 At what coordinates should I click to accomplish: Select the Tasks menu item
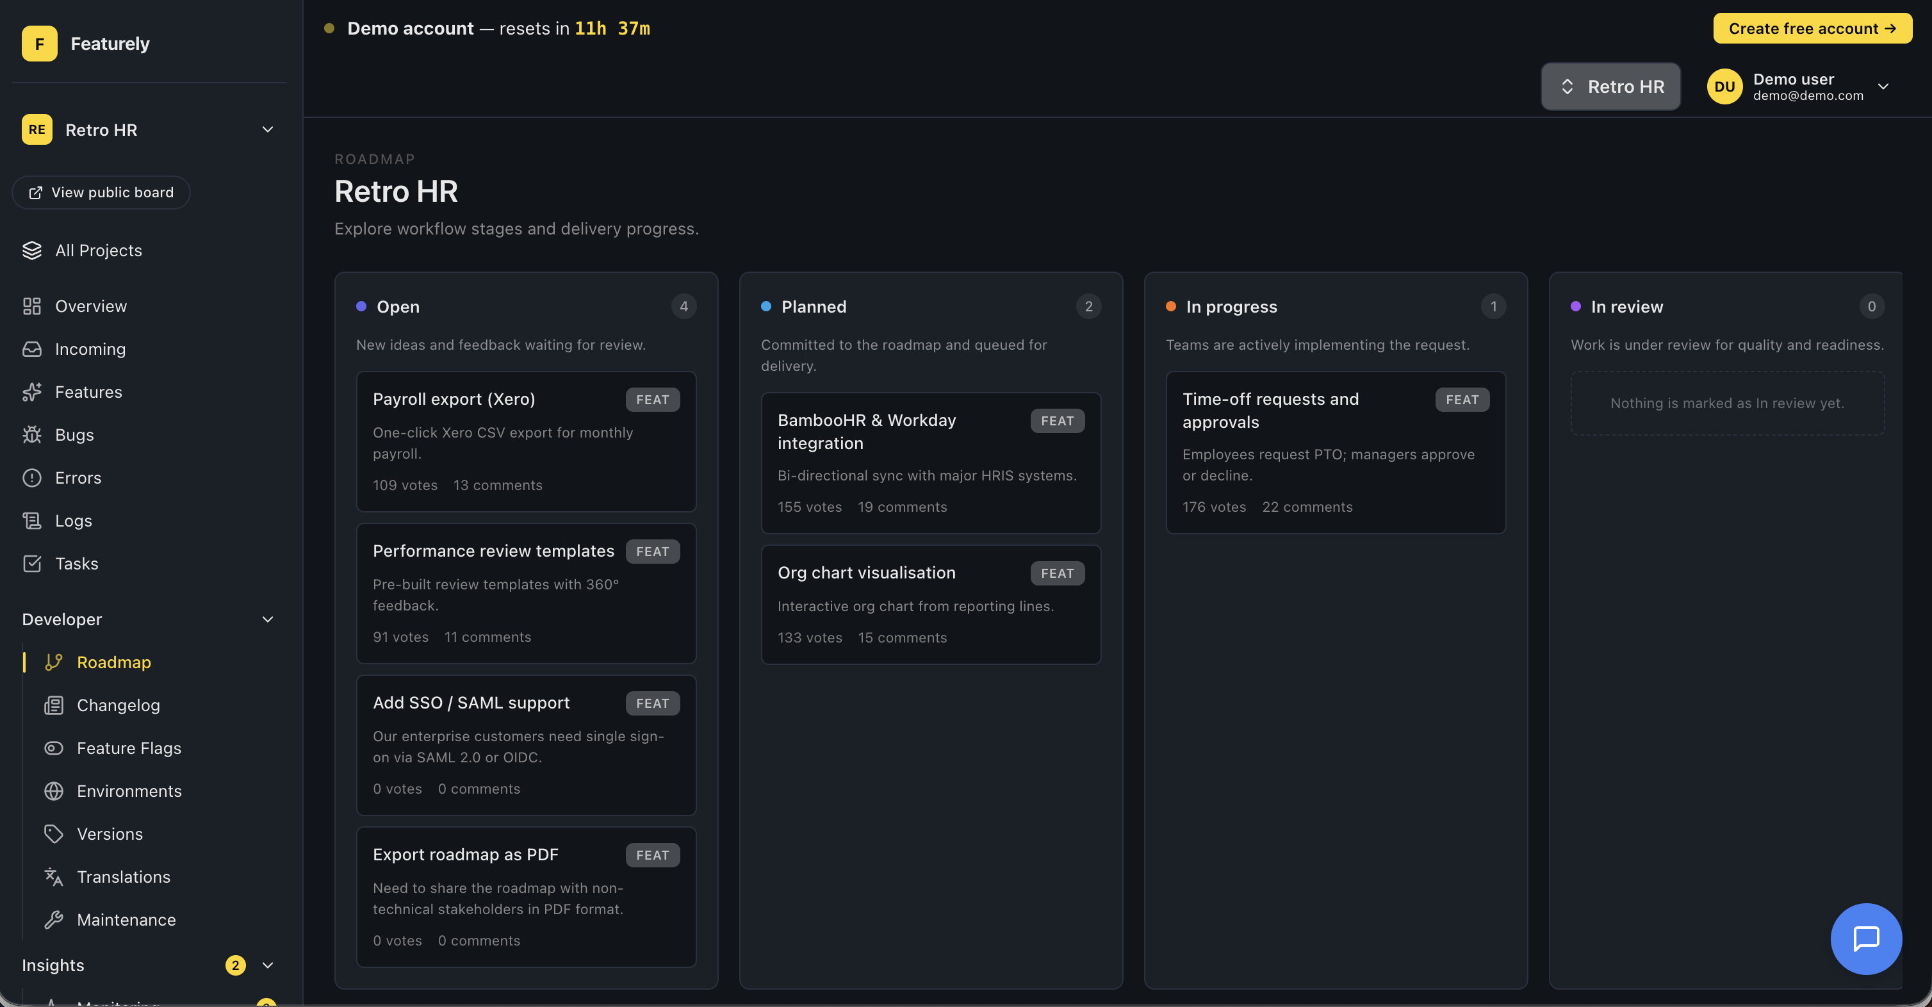[76, 563]
